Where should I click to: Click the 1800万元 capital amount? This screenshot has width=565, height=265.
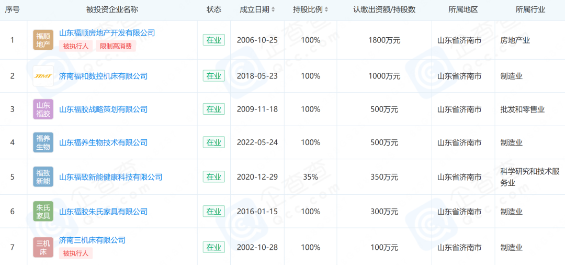(384, 40)
